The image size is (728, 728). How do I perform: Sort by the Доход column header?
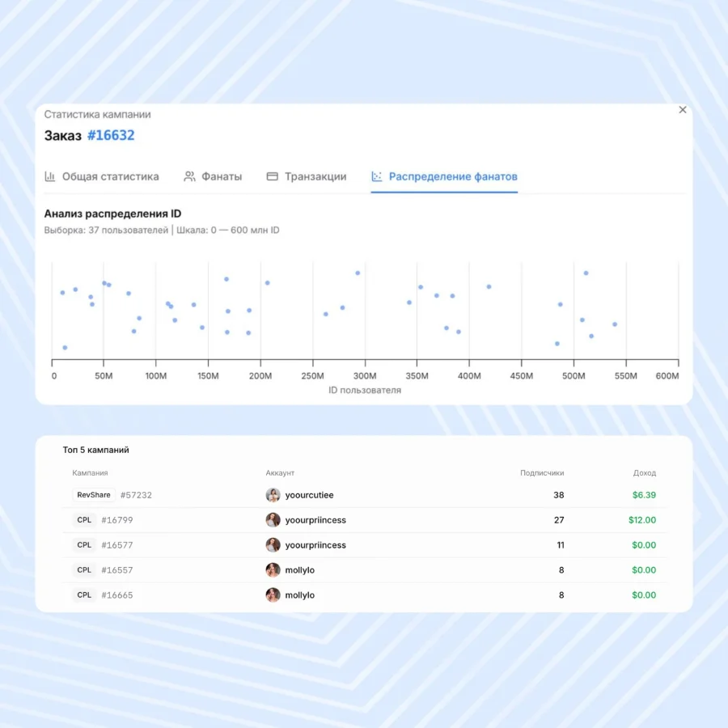coord(644,472)
